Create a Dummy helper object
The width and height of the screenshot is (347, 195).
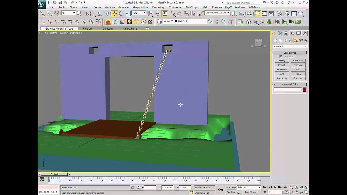[x=281, y=61]
